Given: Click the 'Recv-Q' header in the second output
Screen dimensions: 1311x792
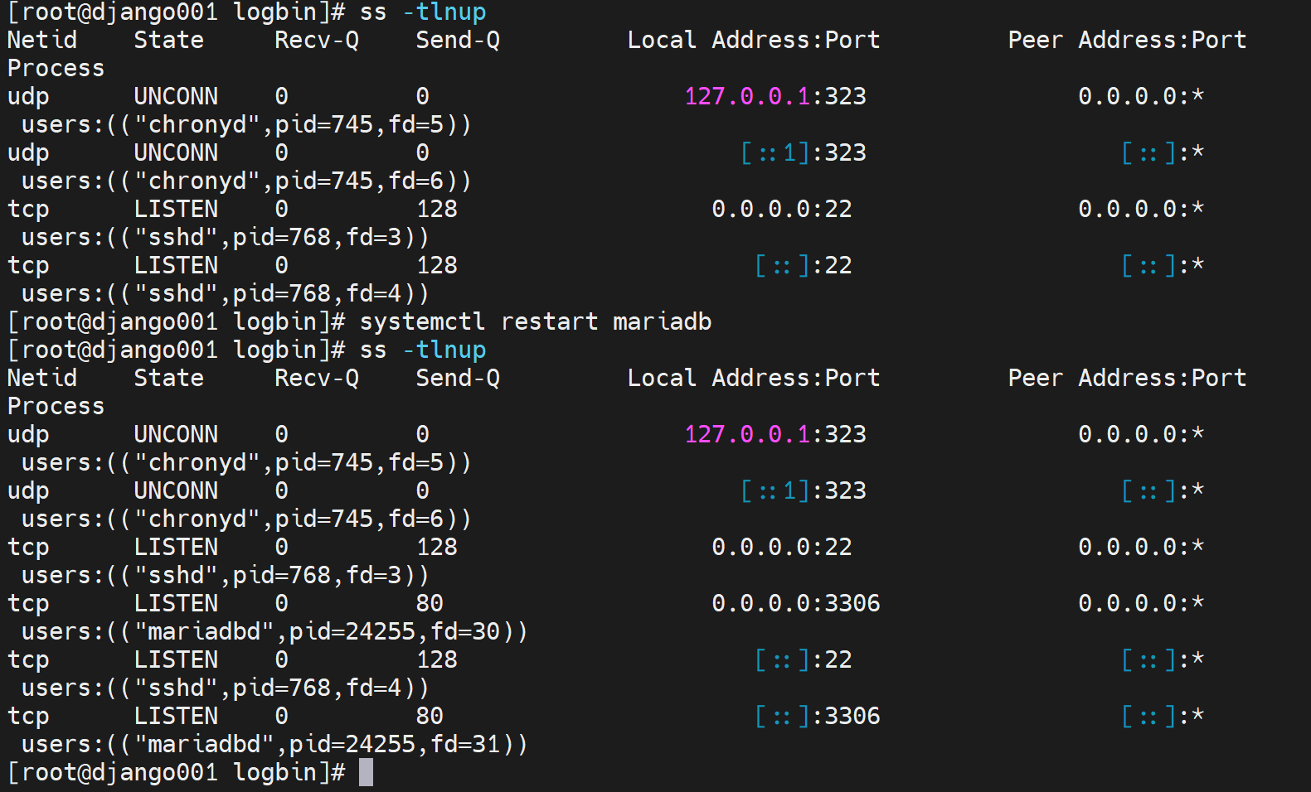Looking at the screenshot, I should (316, 378).
